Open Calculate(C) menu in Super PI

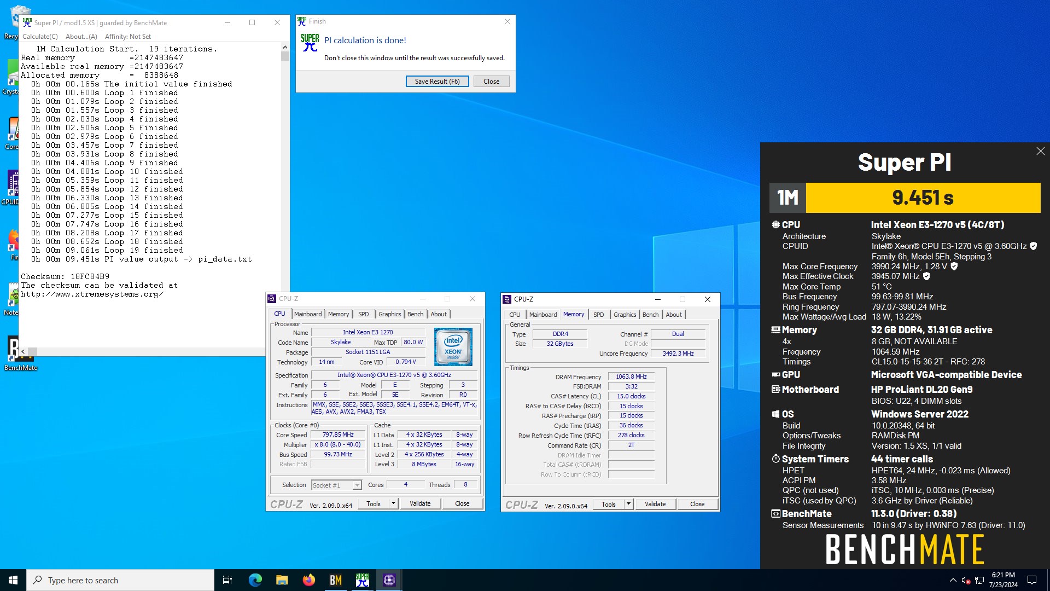click(40, 36)
